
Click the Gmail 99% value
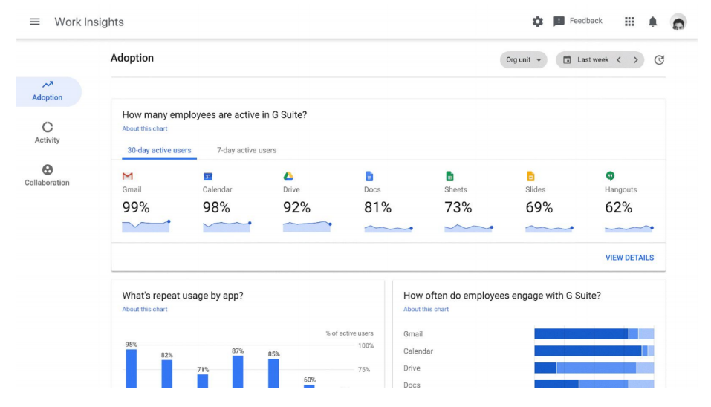135,207
